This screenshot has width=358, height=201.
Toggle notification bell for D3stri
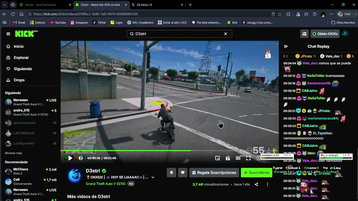point(171,173)
